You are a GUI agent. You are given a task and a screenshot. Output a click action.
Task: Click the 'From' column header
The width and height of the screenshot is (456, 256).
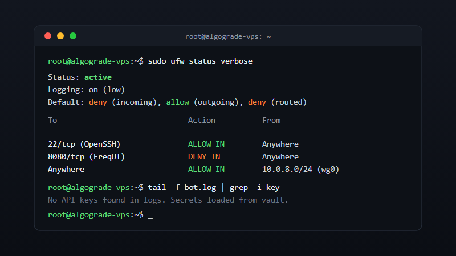(271, 120)
